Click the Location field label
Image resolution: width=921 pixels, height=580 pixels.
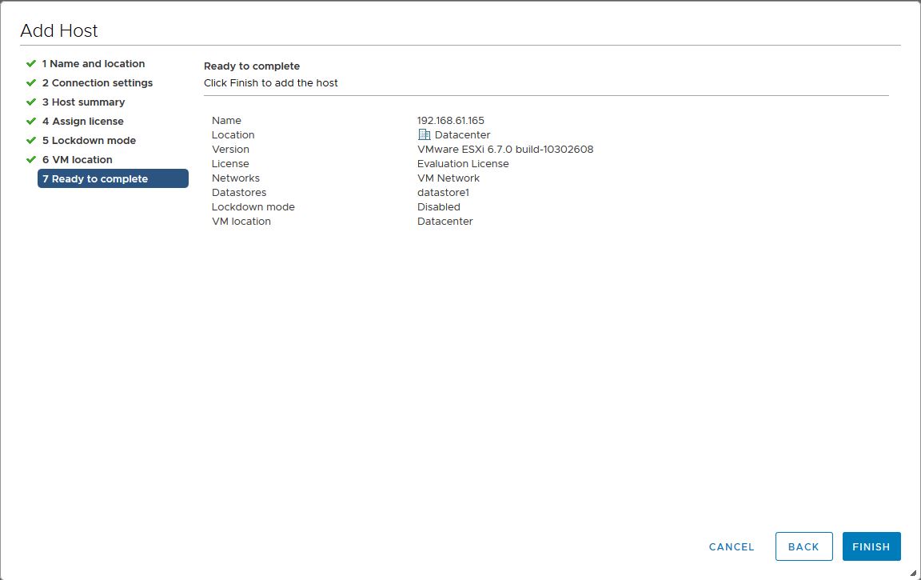(x=233, y=135)
